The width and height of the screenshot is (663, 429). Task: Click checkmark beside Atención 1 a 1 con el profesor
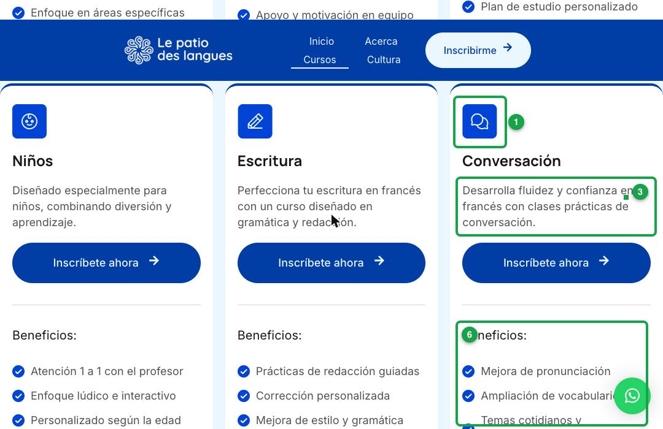click(x=18, y=371)
